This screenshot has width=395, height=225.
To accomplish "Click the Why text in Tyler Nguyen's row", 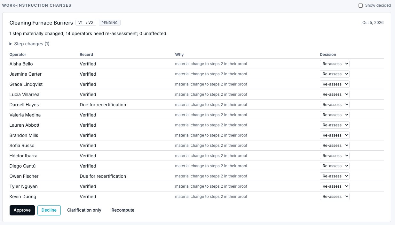I will tap(211, 186).
